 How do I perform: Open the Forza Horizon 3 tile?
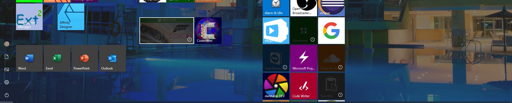click(167, 31)
